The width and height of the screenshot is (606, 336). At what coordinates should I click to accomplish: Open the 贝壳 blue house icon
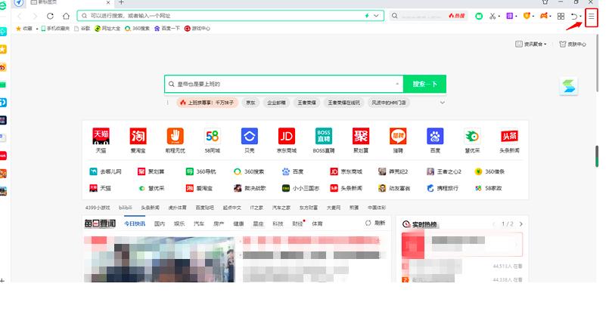click(249, 136)
